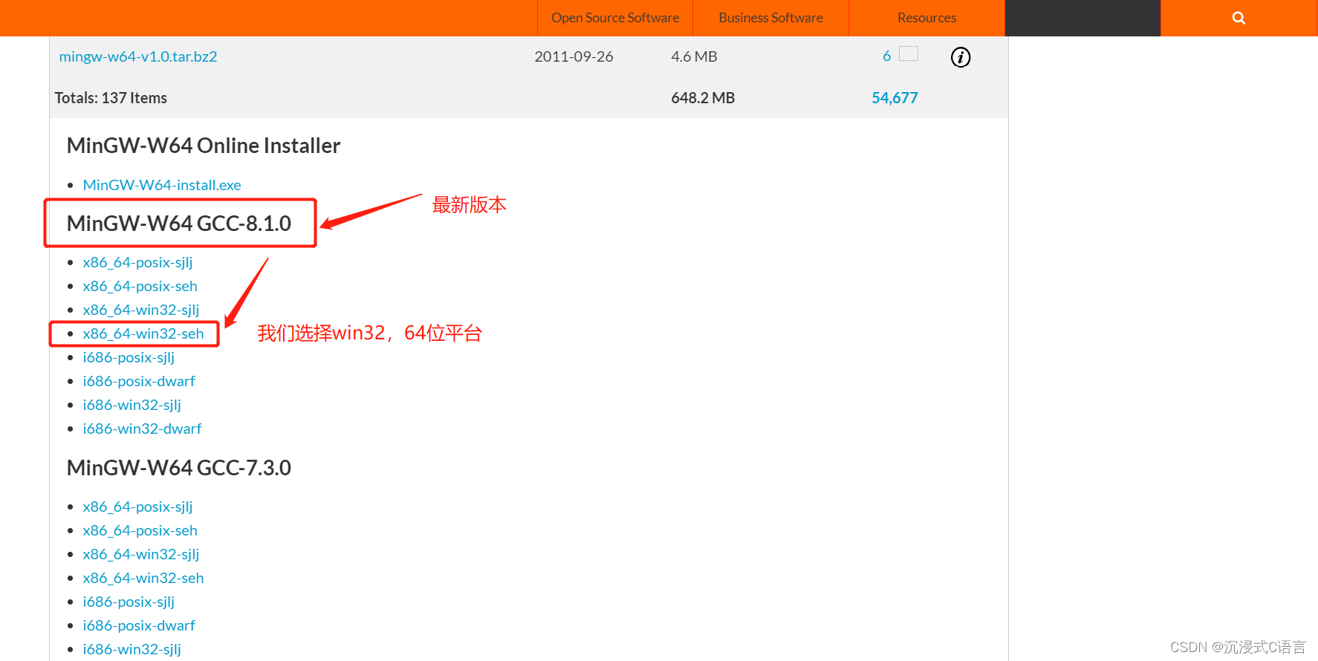
Task: Select GCC-8.1.0 x86_64-posix-seh link
Action: coord(140,286)
